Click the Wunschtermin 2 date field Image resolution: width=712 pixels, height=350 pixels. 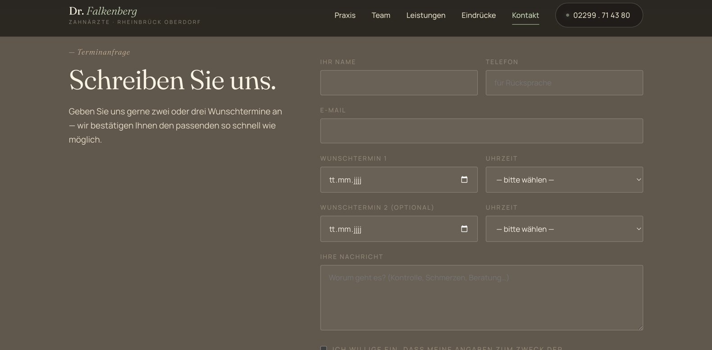coord(399,229)
